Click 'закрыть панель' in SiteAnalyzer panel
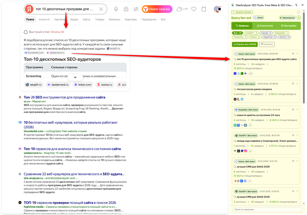 click(242, 12)
